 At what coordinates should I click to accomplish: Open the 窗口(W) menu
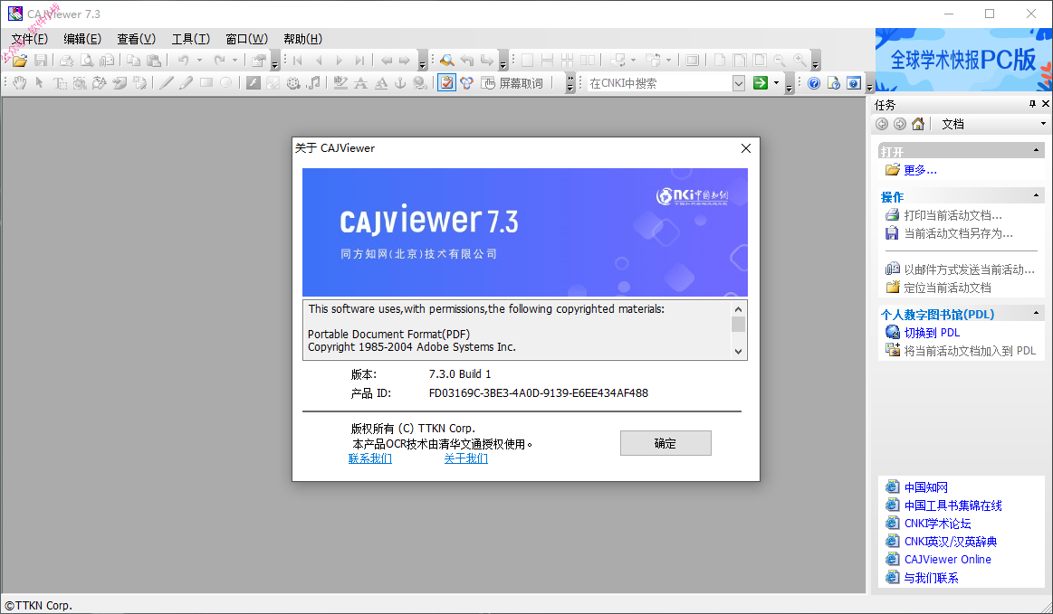246,39
